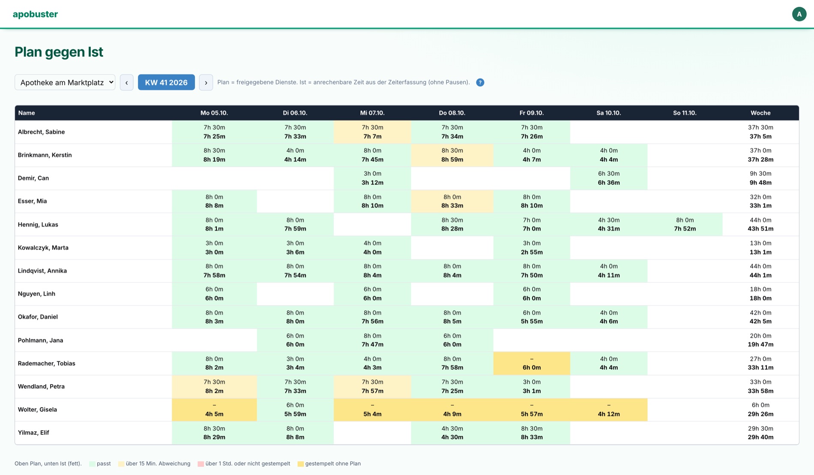This screenshot has height=475, width=814.
Task: Select the row name 'Wendland, Petra'
Action: coord(41,387)
